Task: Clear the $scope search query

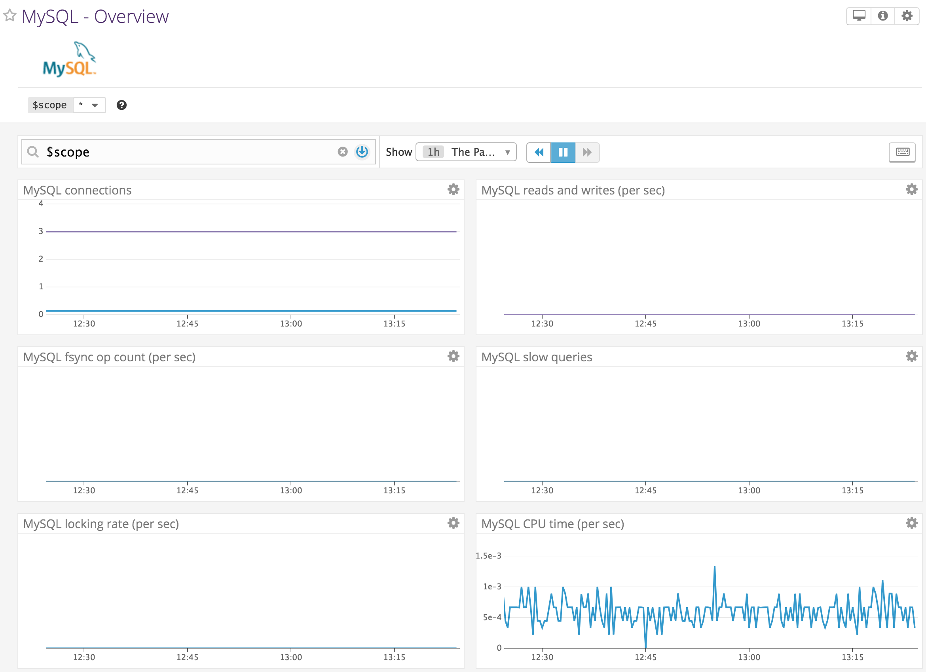Action: coord(342,152)
